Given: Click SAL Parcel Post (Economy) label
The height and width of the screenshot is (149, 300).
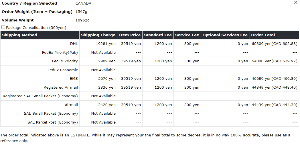Looking at the screenshot, I should [x=53, y=122].
